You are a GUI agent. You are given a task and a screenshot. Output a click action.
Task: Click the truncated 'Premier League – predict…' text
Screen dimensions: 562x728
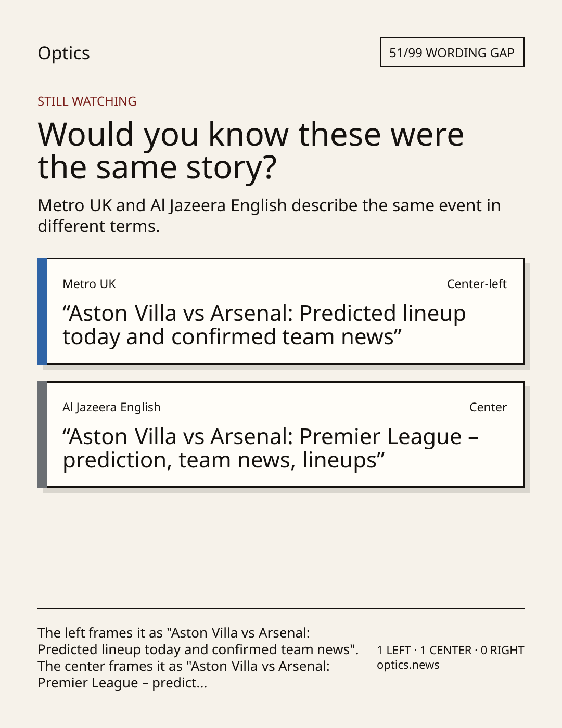[x=122, y=683]
